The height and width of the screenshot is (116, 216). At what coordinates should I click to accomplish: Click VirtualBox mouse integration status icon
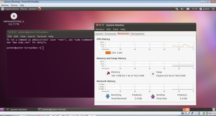tap(204, 113)
